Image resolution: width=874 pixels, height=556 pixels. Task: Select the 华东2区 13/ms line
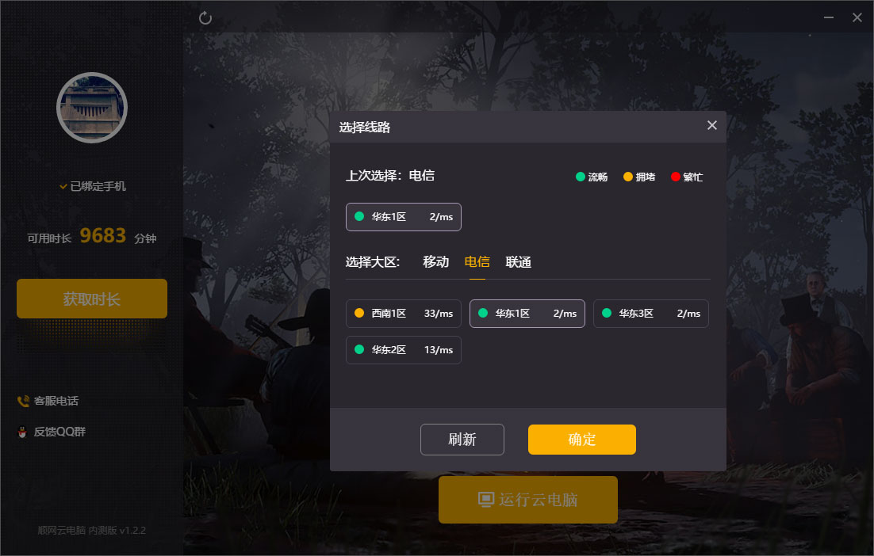[404, 350]
